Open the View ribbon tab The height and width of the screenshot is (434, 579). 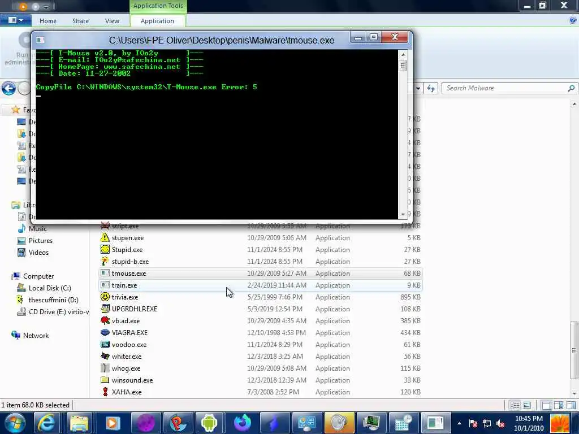click(112, 21)
